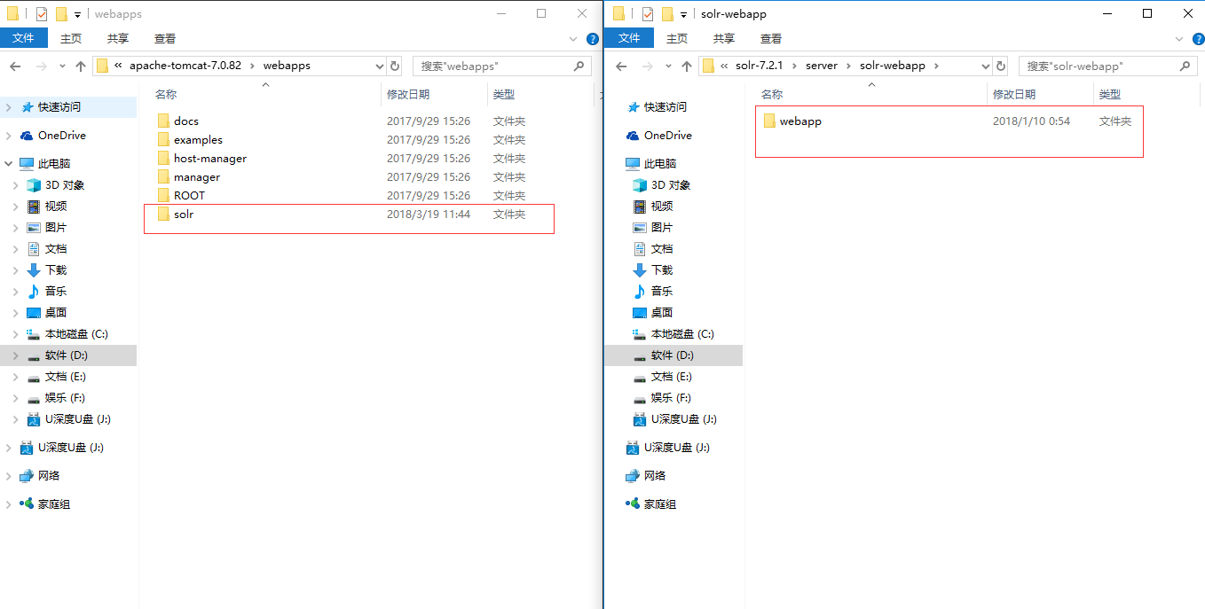This screenshot has height=609, width=1205.
Task: Select the manager folder icon
Action: click(162, 176)
